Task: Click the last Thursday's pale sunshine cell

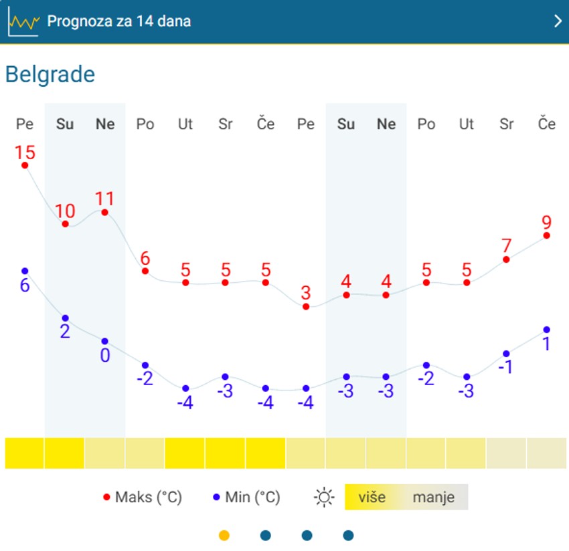Action: click(x=546, y=453)
